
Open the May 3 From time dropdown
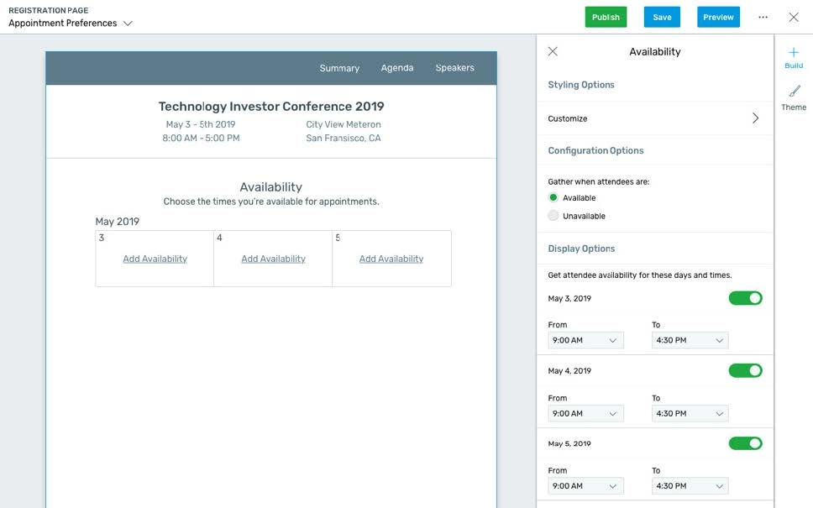point(585,341)
